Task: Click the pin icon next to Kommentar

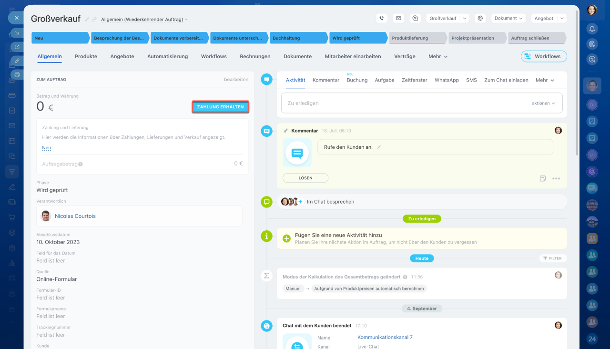Action: pyautogui.click(x=285, y=131)
